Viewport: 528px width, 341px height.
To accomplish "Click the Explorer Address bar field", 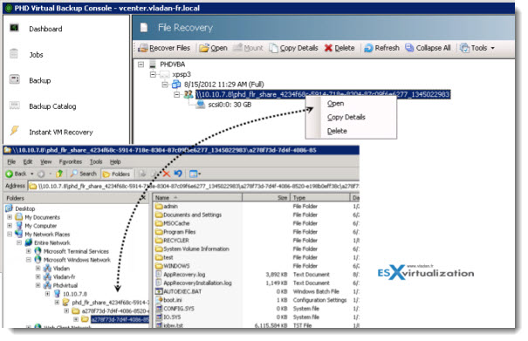I will coord(194,186).
